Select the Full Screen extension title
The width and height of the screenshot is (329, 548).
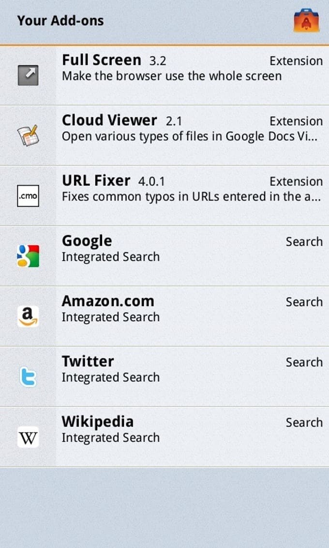pos(102,60)
